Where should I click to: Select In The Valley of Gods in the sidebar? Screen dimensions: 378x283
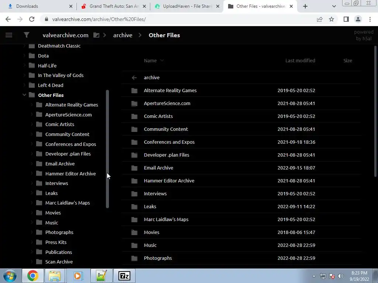pyautogui.click(x=61, y=75)
